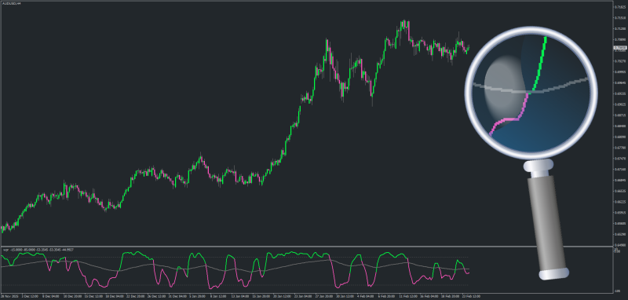The height and width of the screenshot is (300, 628).
Task: Click the 28 Nov 2025 date on time axis
Action: point(9,296)
